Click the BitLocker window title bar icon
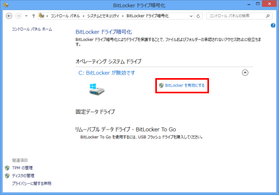This screenshot has height=195, width=279. click(x=6, y=5)
